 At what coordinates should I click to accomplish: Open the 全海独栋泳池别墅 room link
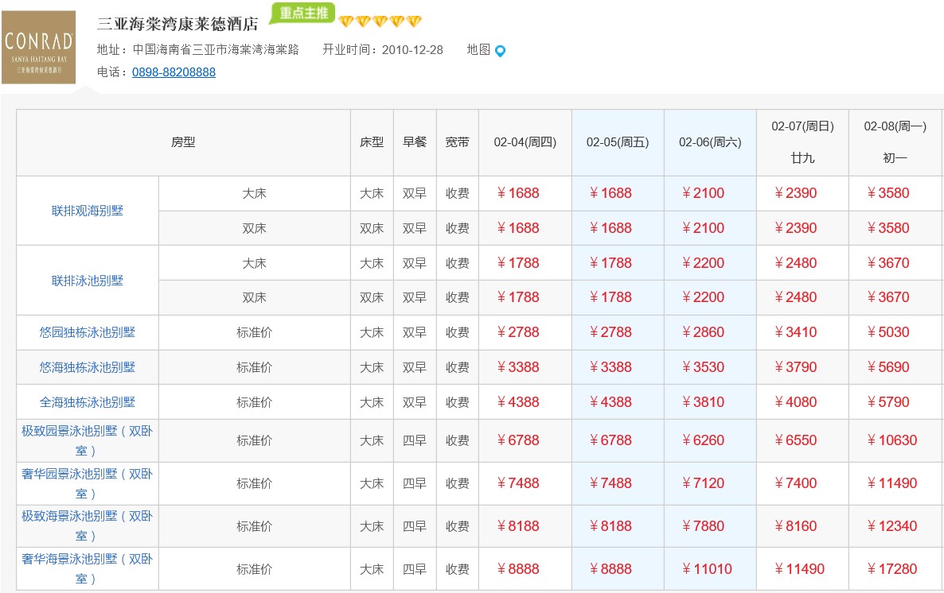pyautogui.click(x=88, y=402)
